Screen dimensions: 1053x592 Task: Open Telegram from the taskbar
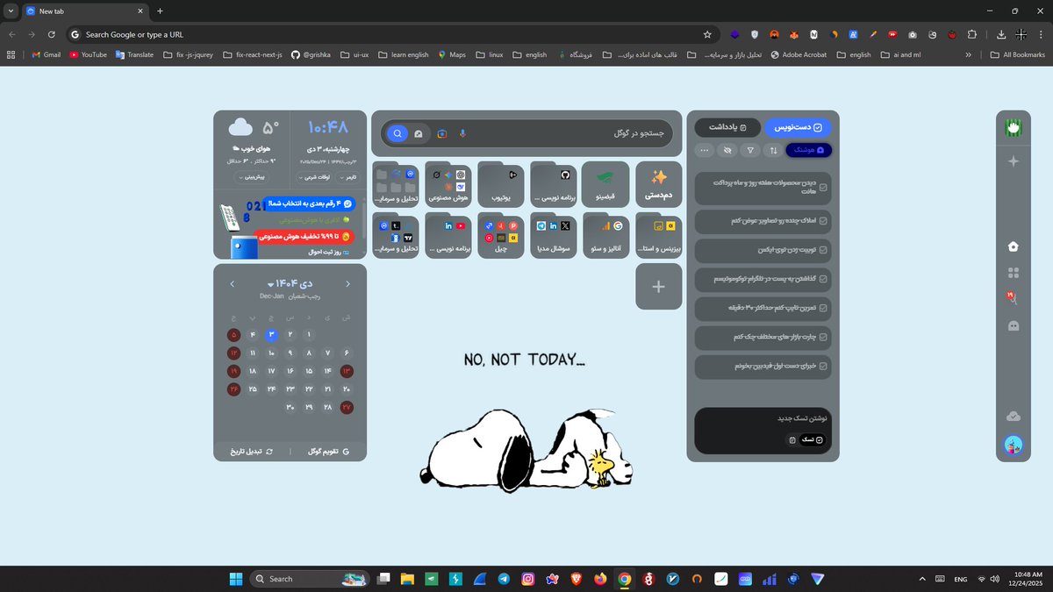[504, 579]
